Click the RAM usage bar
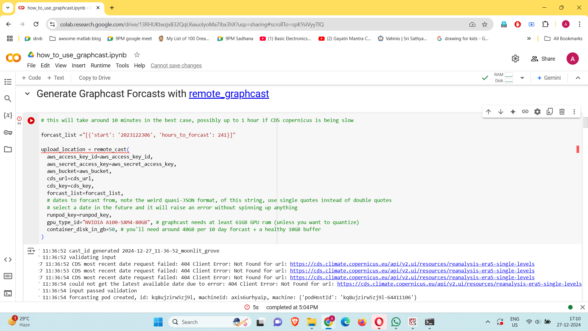 click(x=509, y=75)
